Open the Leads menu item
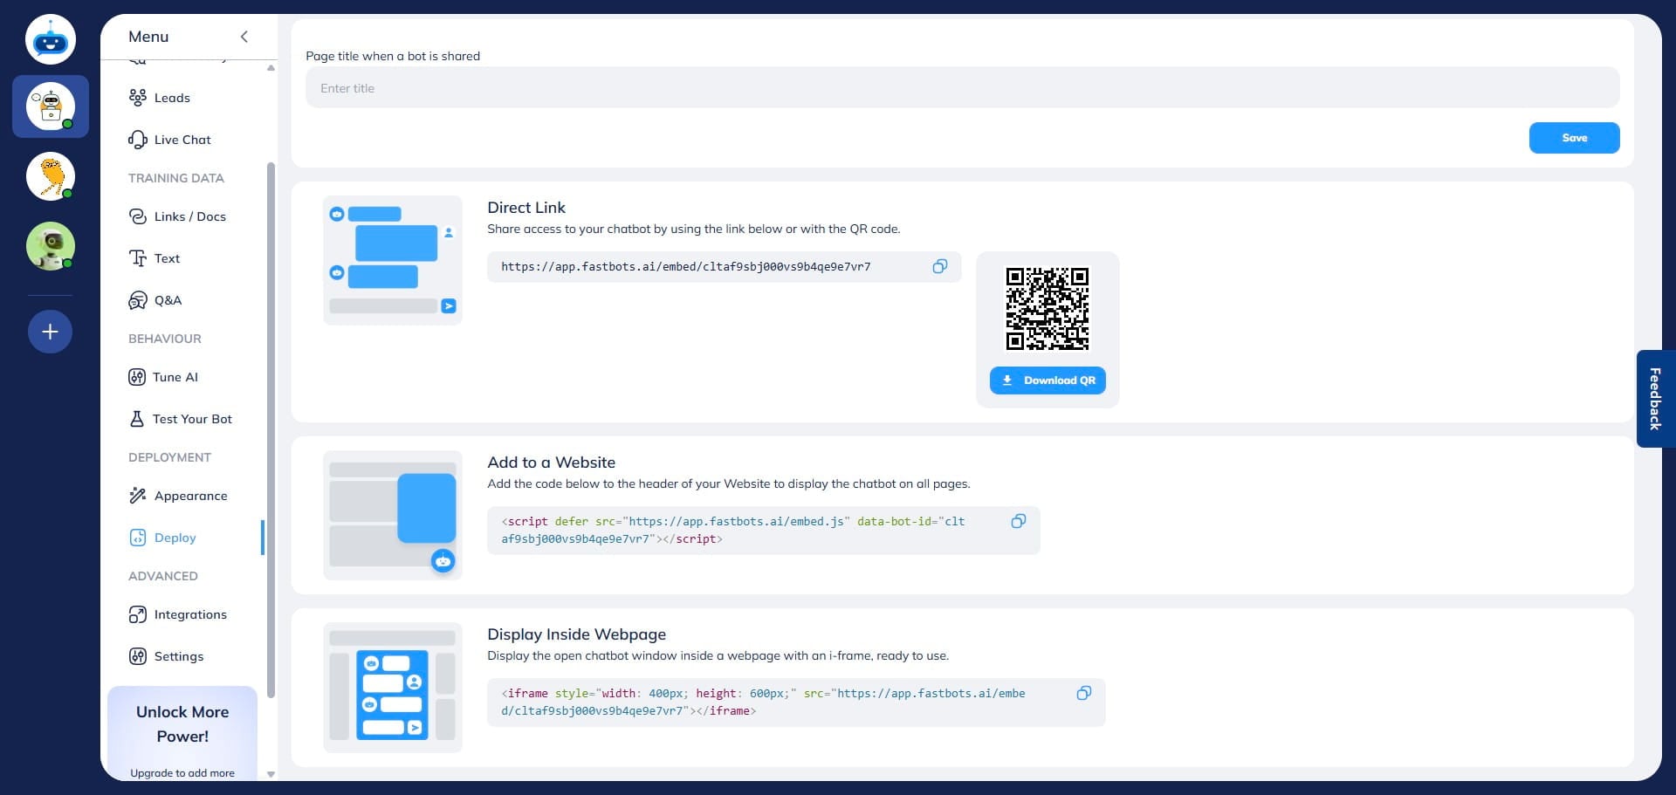The image size is (1676, 795). (x=172, y=98)
